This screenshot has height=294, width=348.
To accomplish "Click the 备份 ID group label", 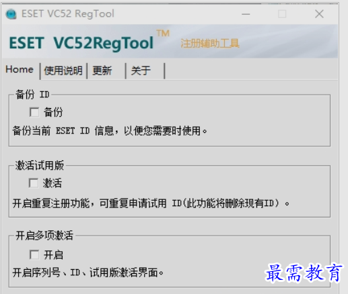I will click(32, 95).
